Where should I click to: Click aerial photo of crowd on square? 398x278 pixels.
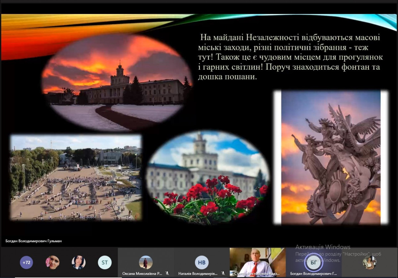76,177
